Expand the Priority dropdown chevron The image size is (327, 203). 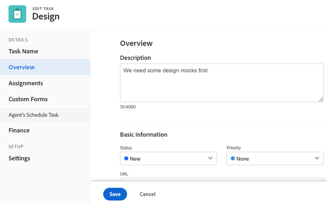[317, 158]
